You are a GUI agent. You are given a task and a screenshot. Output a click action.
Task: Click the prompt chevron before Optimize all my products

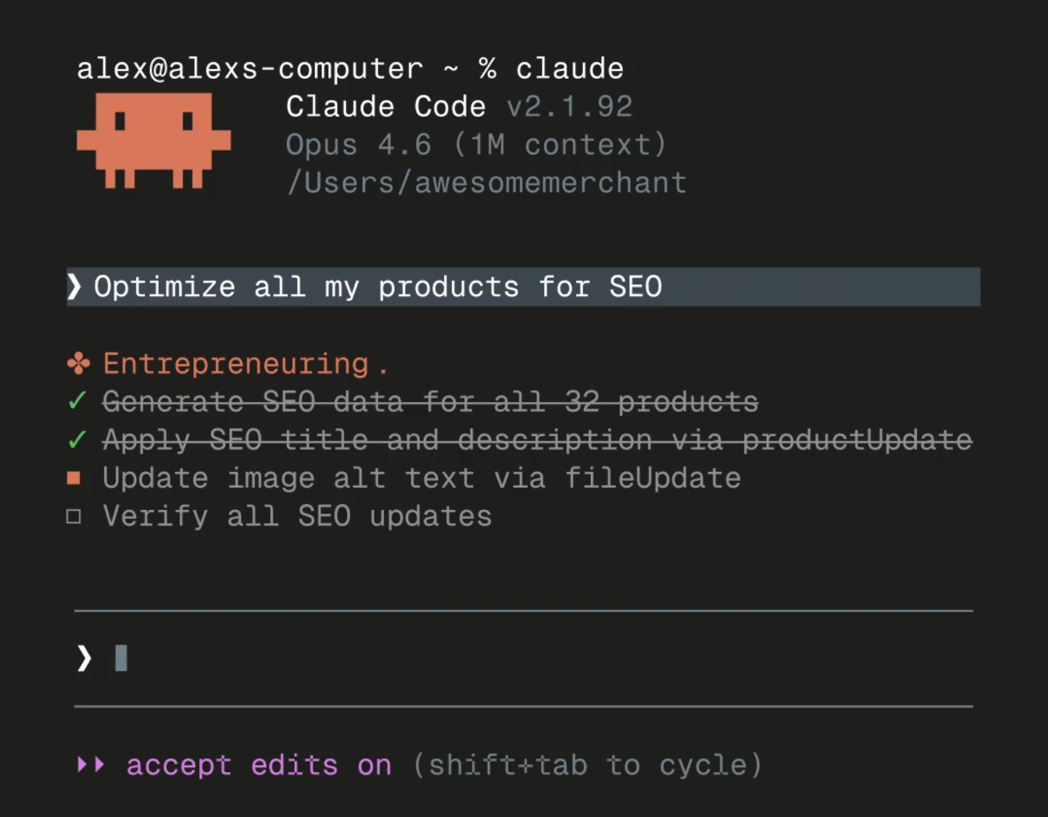[74, 287]
